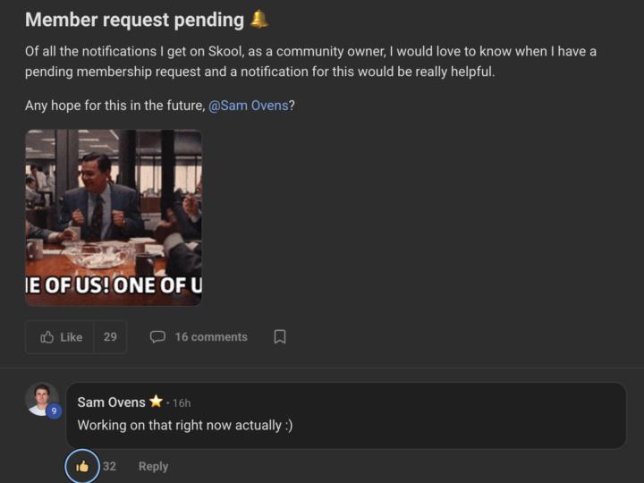Click the speech bubble comments icon

point(157,337)
